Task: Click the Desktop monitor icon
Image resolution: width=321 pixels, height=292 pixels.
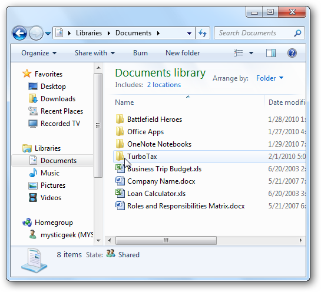Action: [x=33, y=87]
